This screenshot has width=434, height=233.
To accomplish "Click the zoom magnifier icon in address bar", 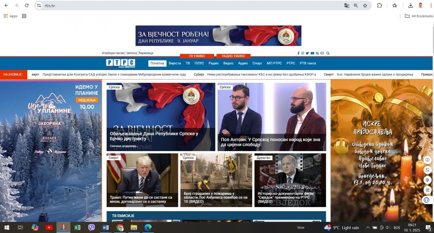I will 356,5.
